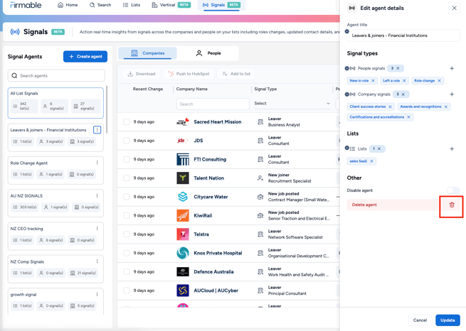This screenshot has height=331, width=466.
Task: Toggle the Disable agent switch
Action: 452,190
